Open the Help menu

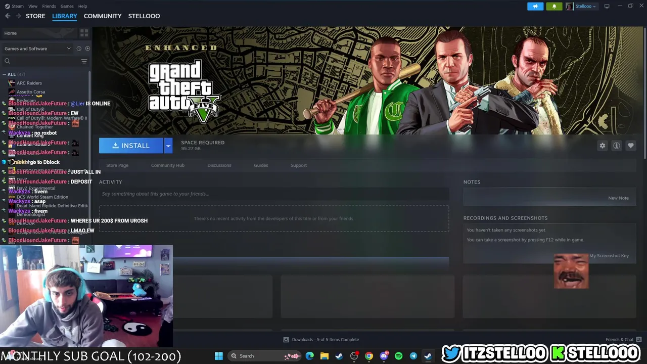point(82,6)
